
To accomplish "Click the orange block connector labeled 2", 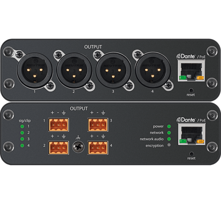I will [x=58, y=148].
